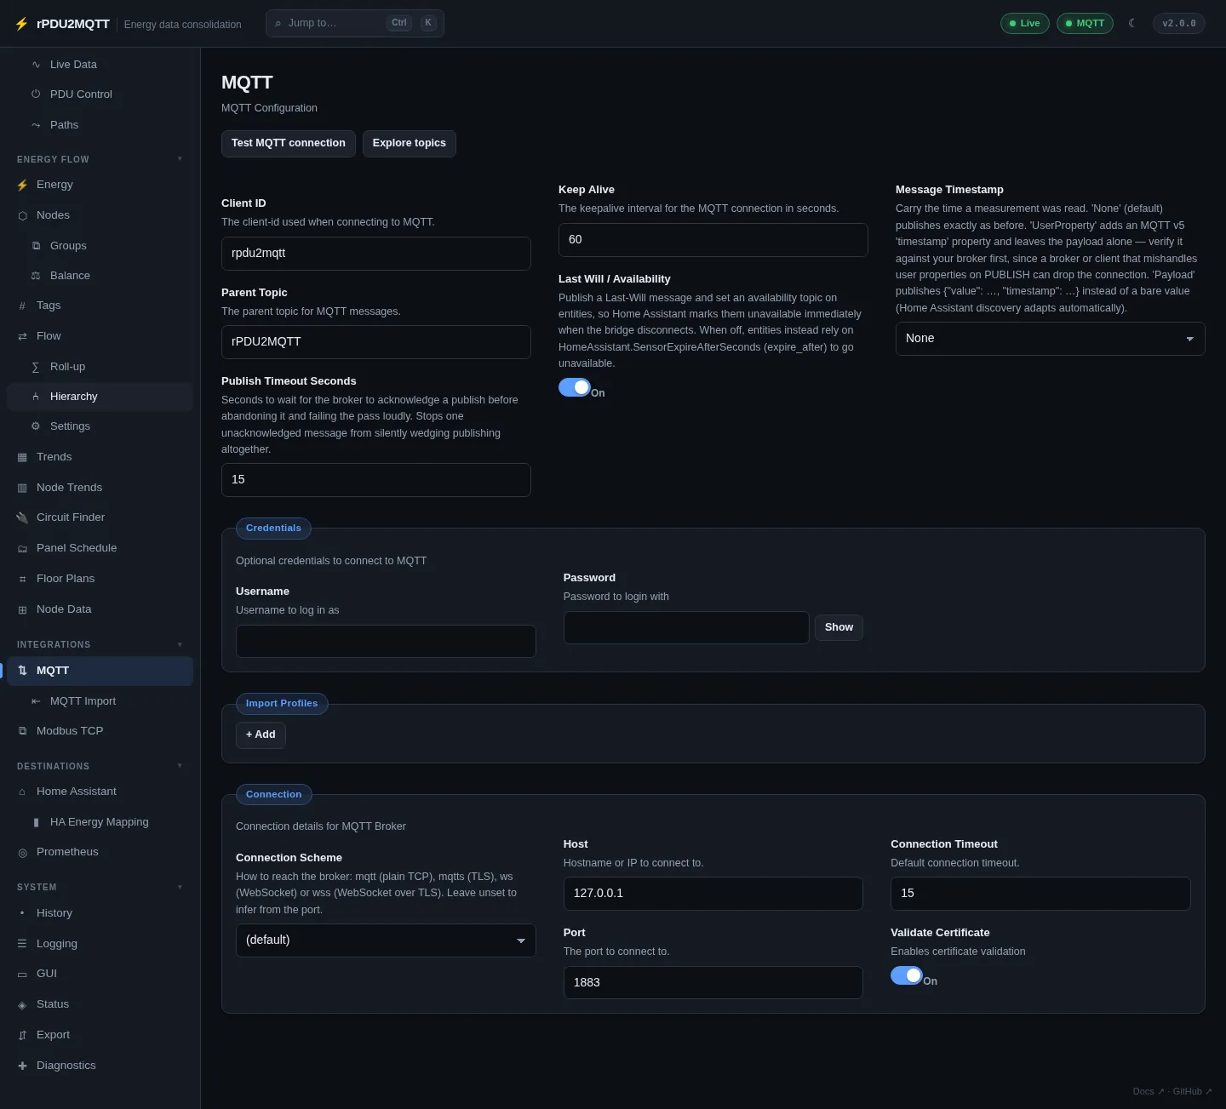
Task: Open the History page
Action: coord(100,913)
